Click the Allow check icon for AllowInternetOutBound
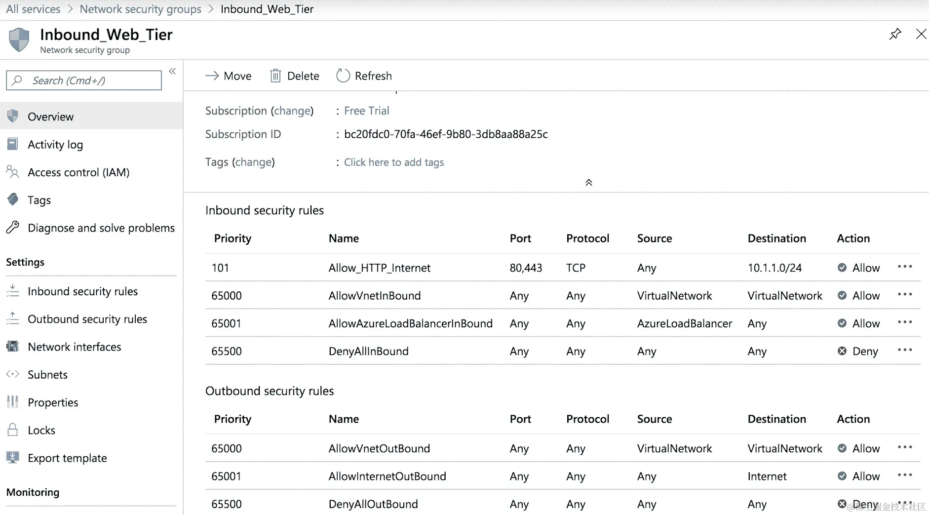The width and height of the screenshot is (929, 515). [x=842, y=476]
